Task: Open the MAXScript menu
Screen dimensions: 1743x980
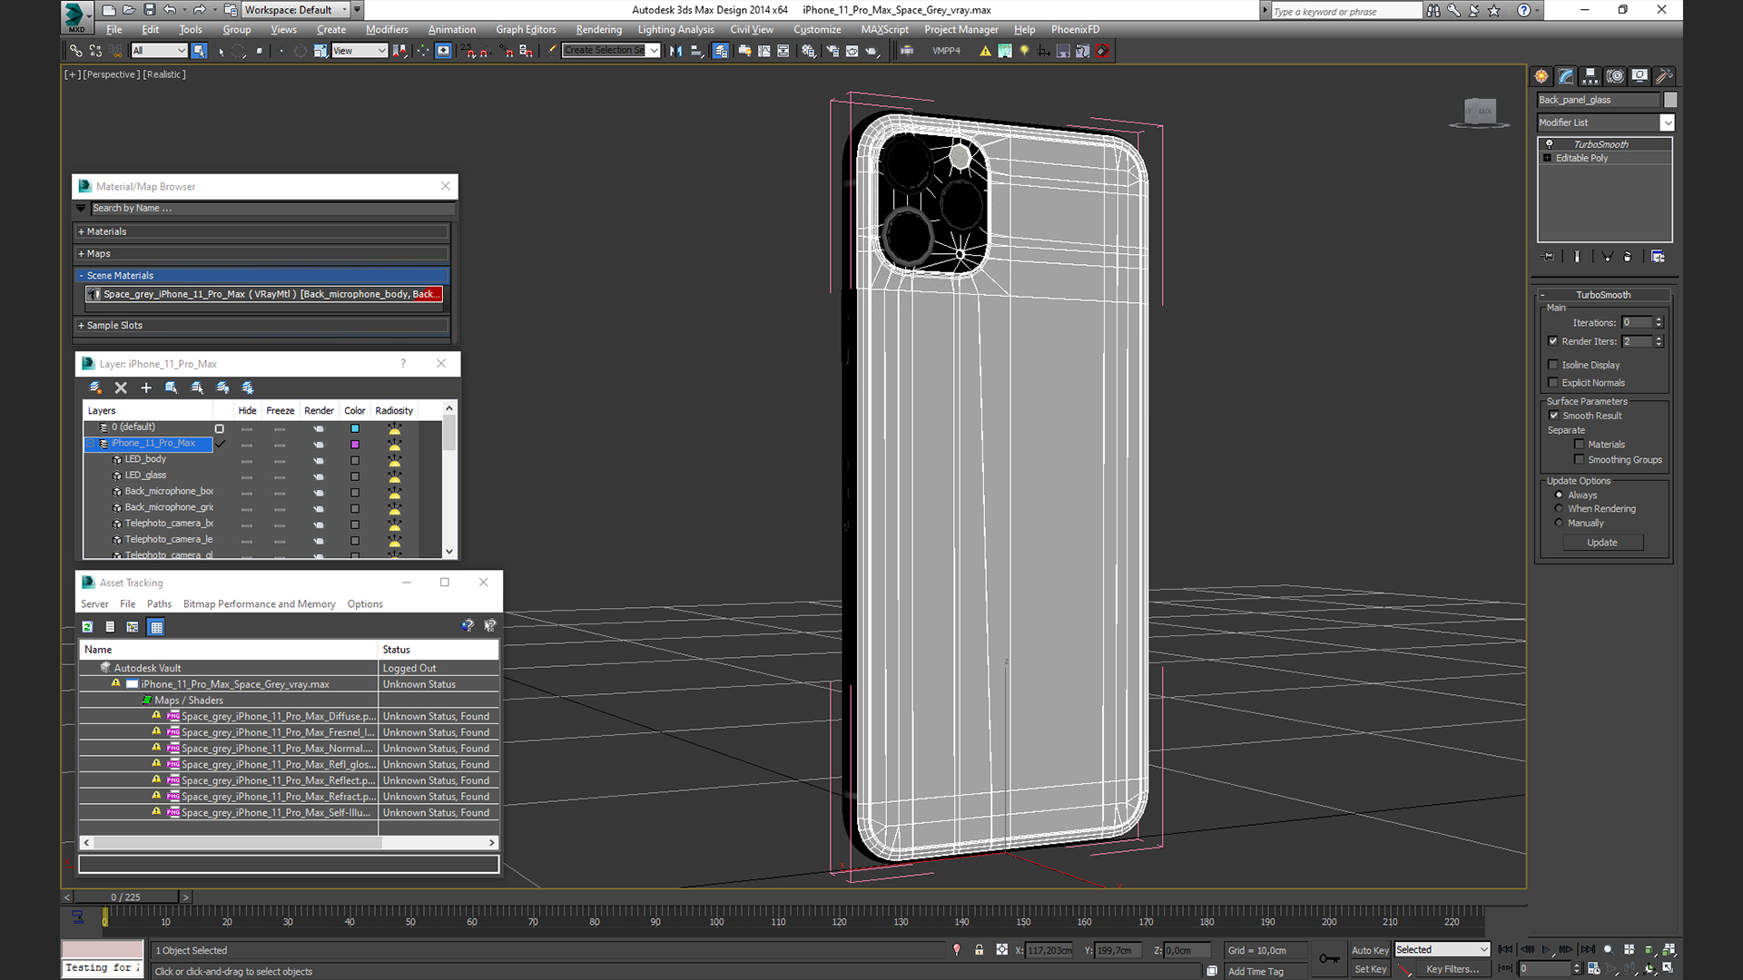Action: tap(884, 30)
